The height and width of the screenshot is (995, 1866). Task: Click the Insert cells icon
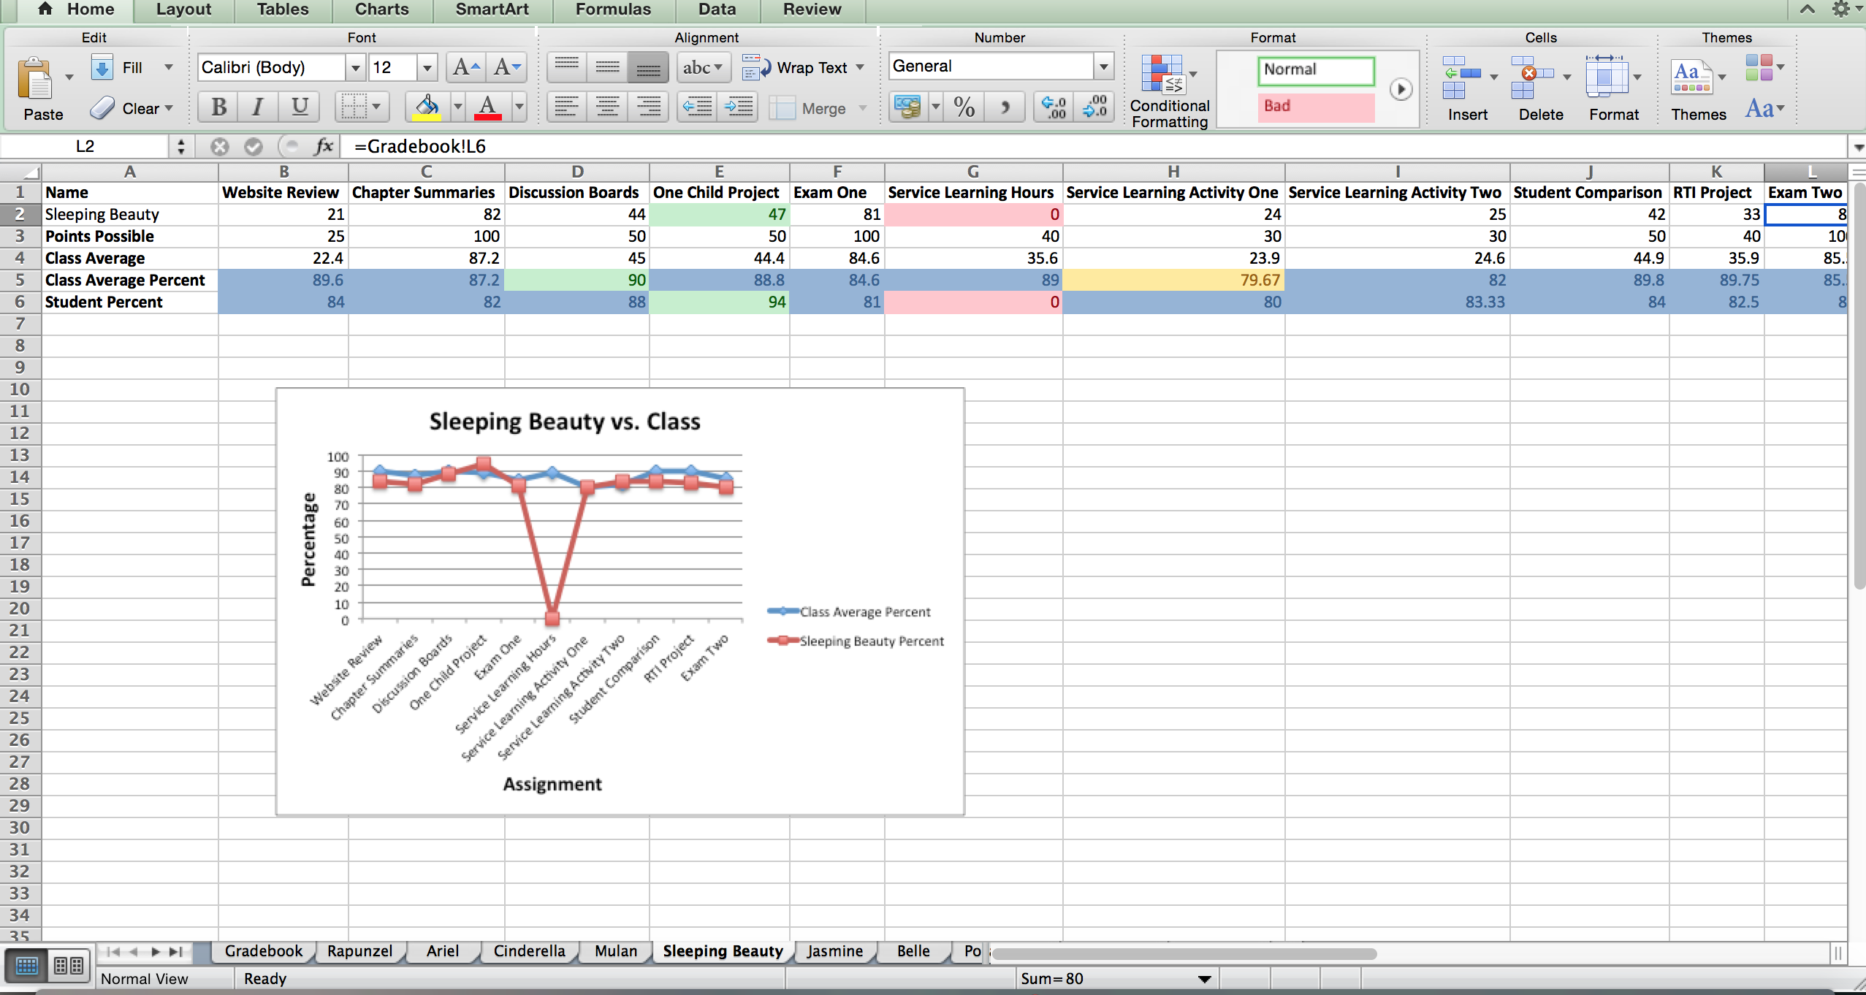point(1462,77)
